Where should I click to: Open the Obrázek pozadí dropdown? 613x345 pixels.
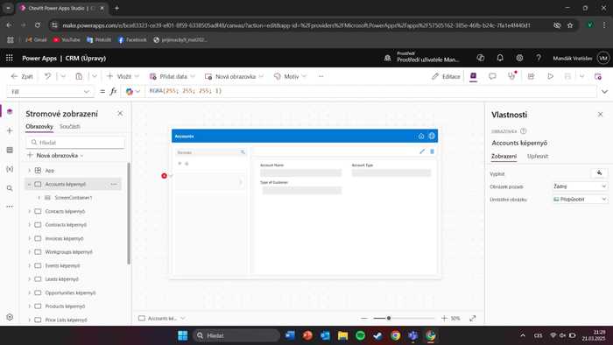click(580, 187)
